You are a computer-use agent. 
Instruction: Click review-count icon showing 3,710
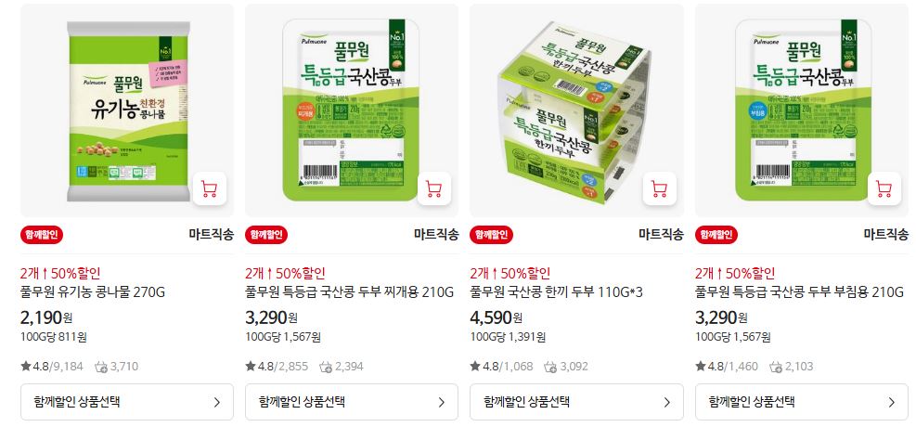[100, 367]
